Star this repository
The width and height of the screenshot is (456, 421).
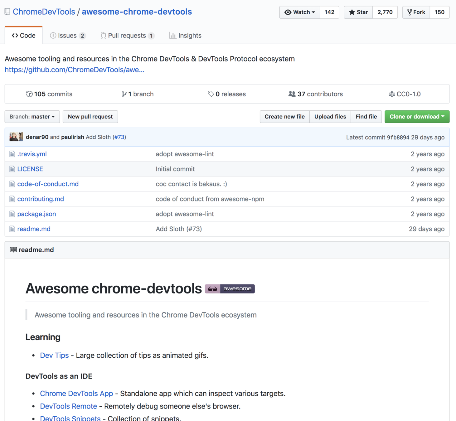tap(358, 12)
